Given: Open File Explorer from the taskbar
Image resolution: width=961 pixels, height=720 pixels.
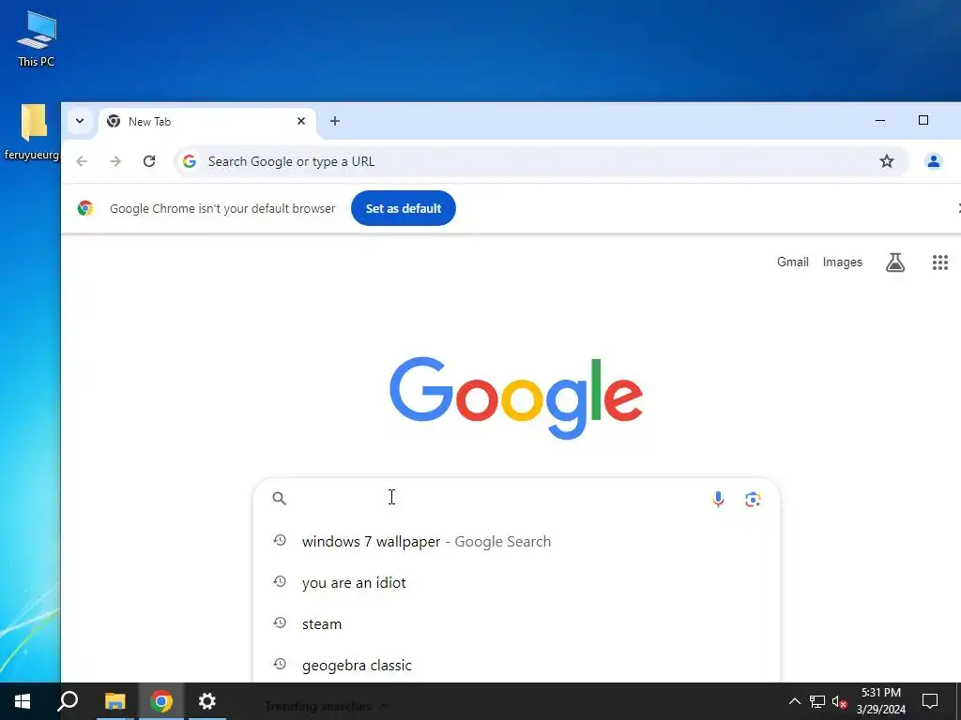Looking at the screenshot, I should [x=114, y=701].
